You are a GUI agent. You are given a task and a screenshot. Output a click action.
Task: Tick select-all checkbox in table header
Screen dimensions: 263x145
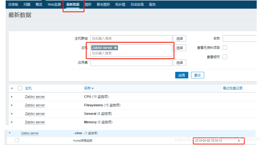pos(20,88)
